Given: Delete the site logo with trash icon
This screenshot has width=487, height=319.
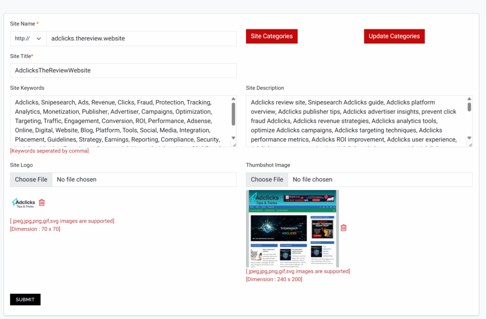Looking at the screenshot, I should (x=42, y=203).
